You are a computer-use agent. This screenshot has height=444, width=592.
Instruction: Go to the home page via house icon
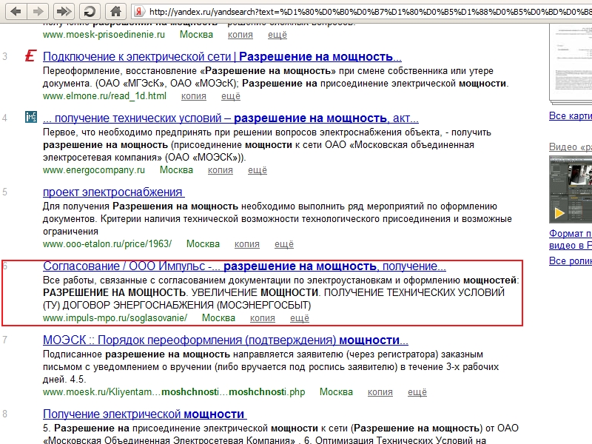point(115,11)
